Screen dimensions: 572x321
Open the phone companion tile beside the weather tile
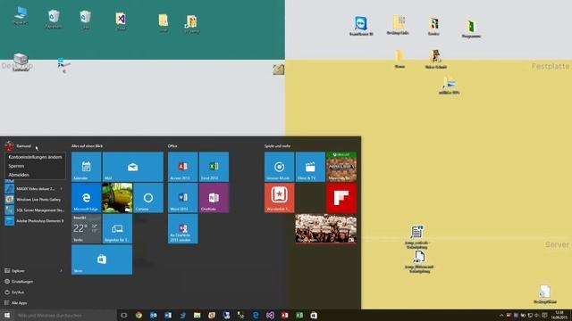click(x=117, y=228)
